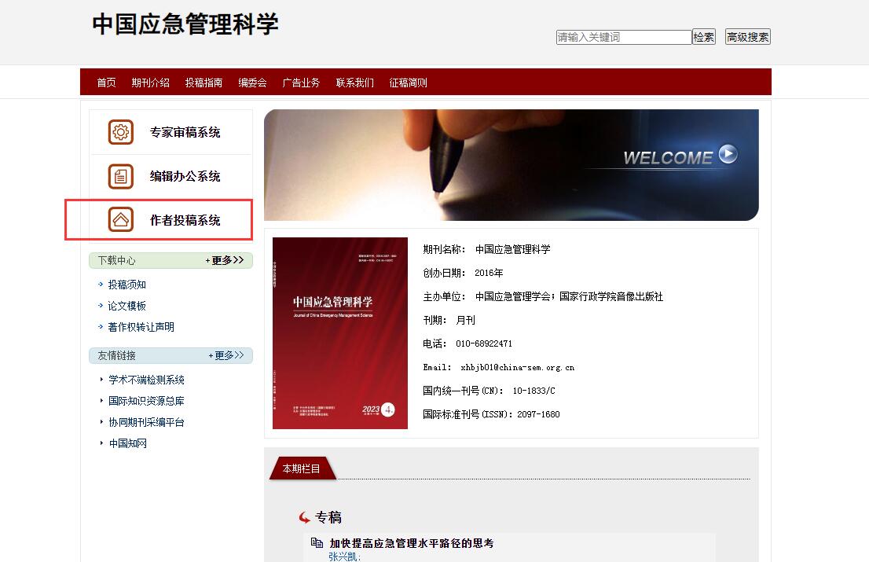The image size is (869, 562).
Task: Click the document icon for 编辑办公系统
Action: click(121, 176)
